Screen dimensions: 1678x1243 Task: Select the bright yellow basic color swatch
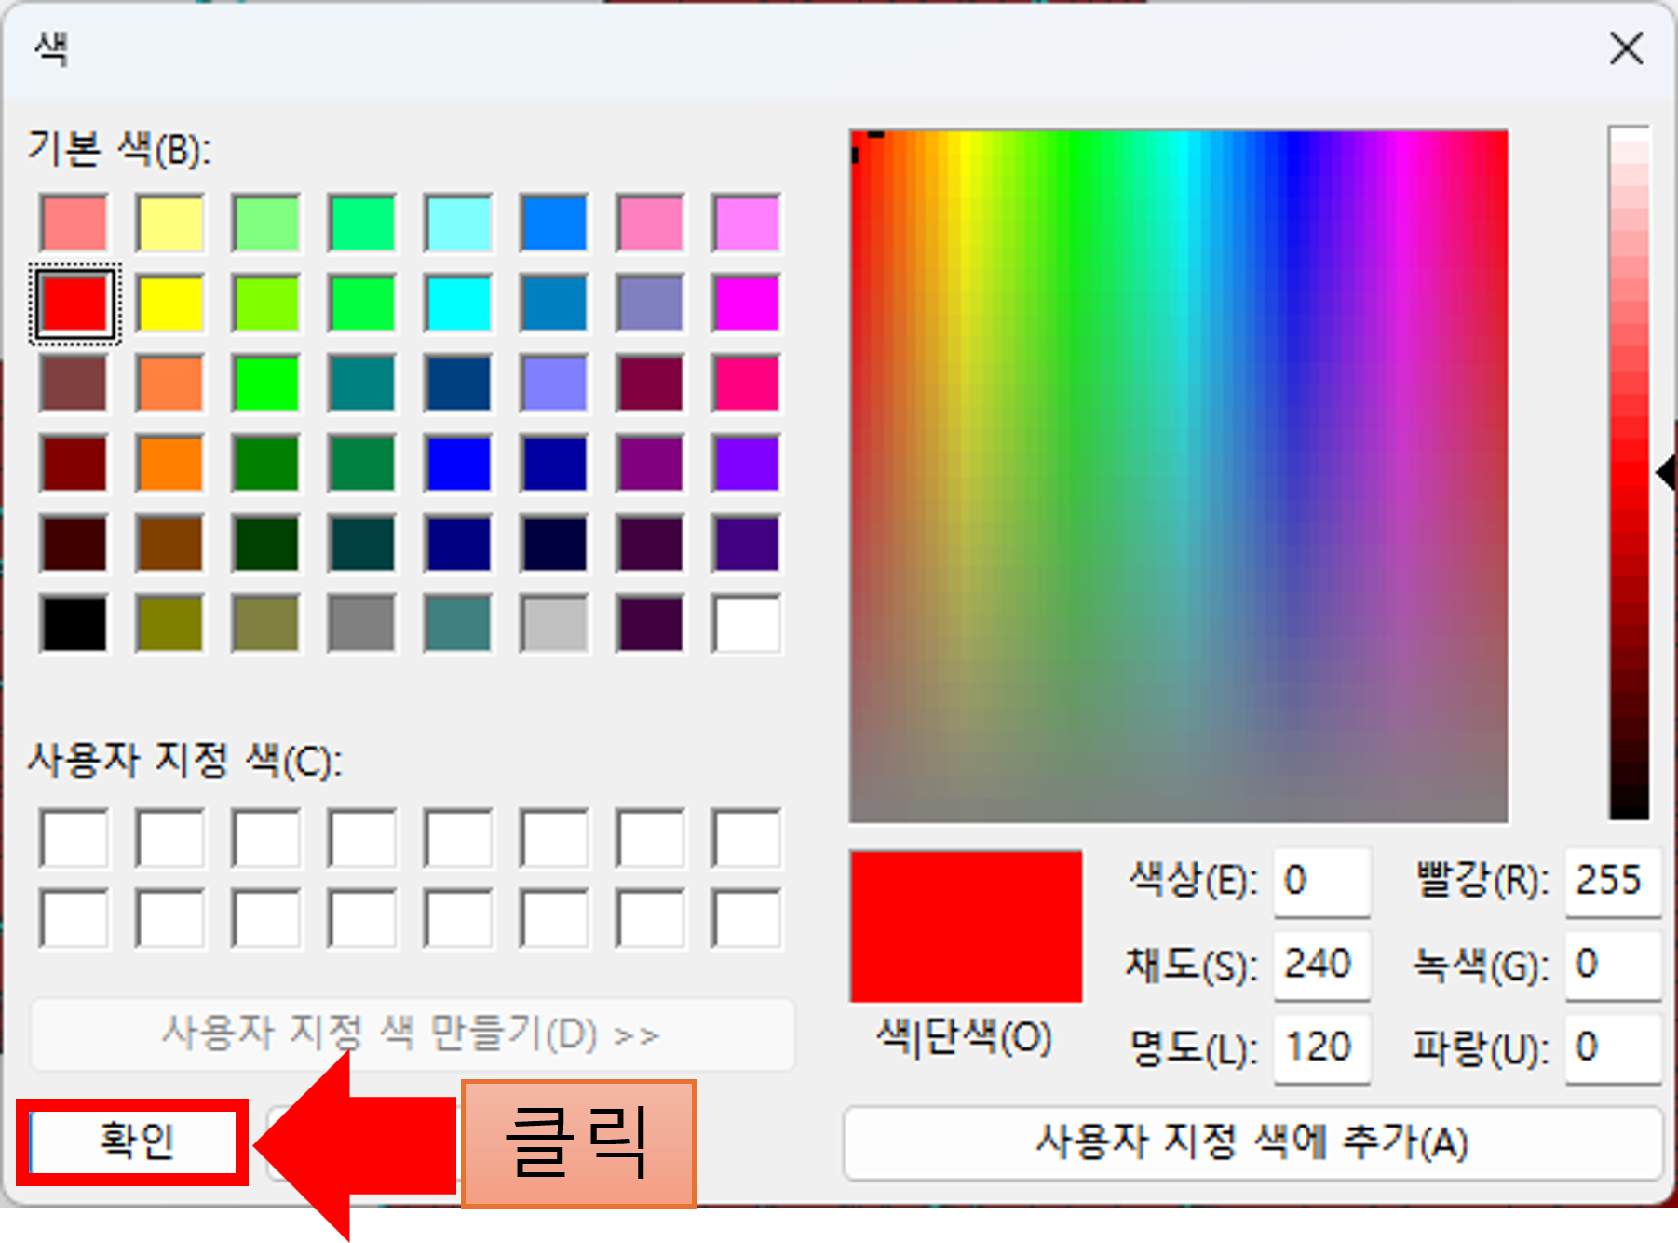coord(170,304)
